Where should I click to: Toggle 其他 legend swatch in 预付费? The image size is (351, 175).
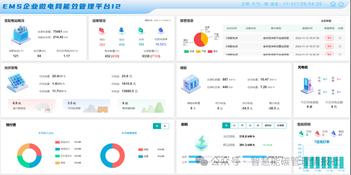click(x=58, y=163)
